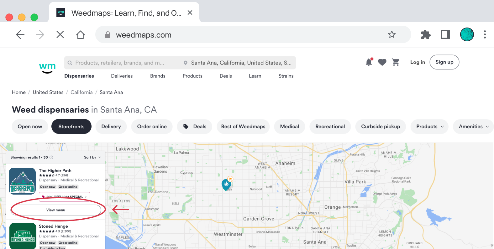Click the browser forward arrow

(40, 35)
